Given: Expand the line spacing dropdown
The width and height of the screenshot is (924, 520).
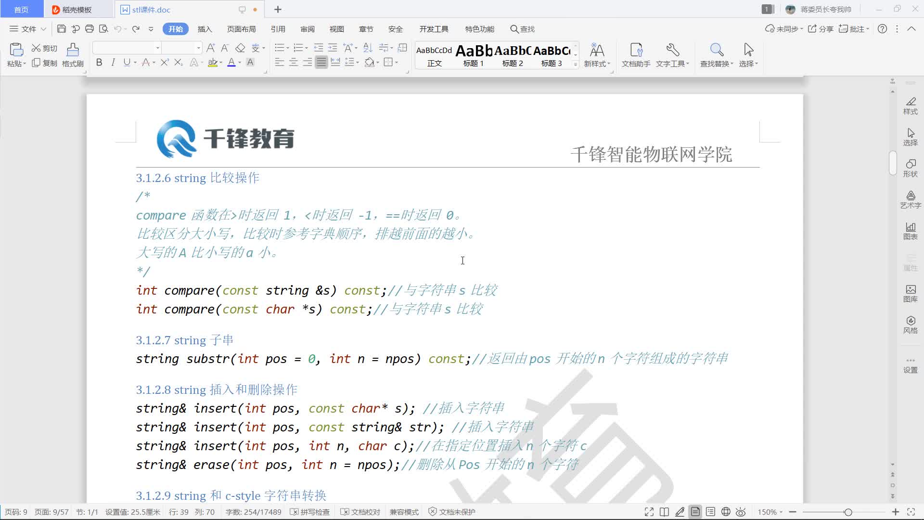Looking at the screenshot, I should pyautogui.click(x=358, y=63).
